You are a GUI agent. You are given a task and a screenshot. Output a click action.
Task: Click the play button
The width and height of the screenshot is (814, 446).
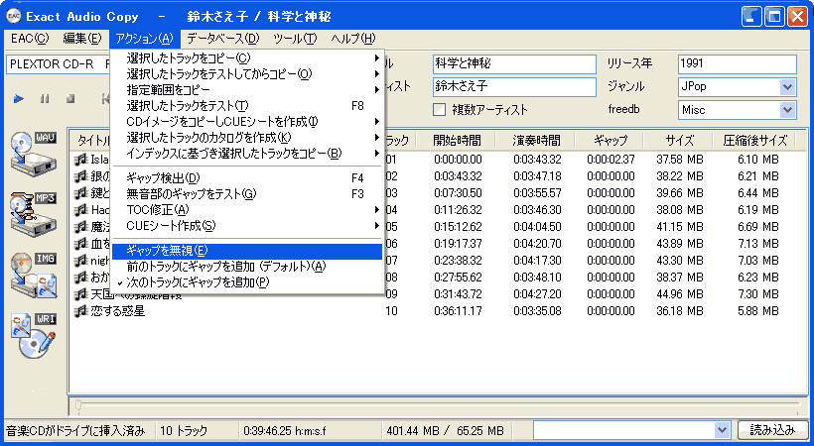pos(19,98)
